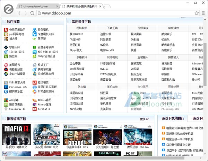Open the 豌豆荚 link under 手机软件
The height and width of the screenshot is (161, 208).
click(x=104, y=93)
